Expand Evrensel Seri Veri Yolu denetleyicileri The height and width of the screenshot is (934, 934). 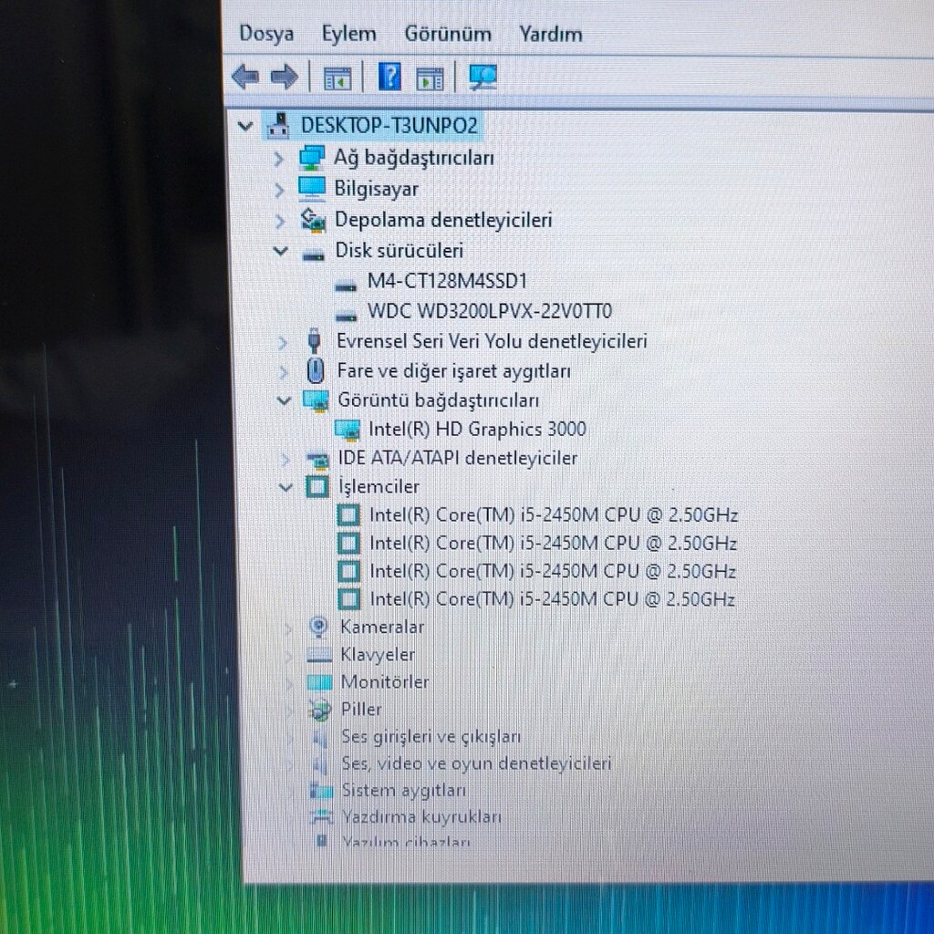click(283, 342)
